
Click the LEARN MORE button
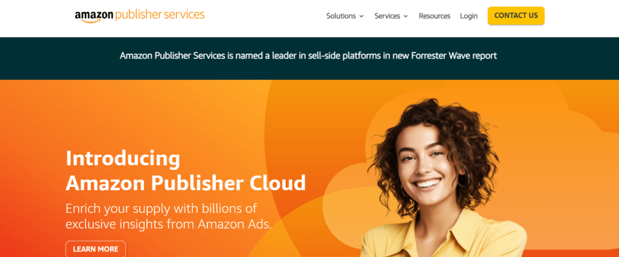pyautogui.click(x=96, y=249)
